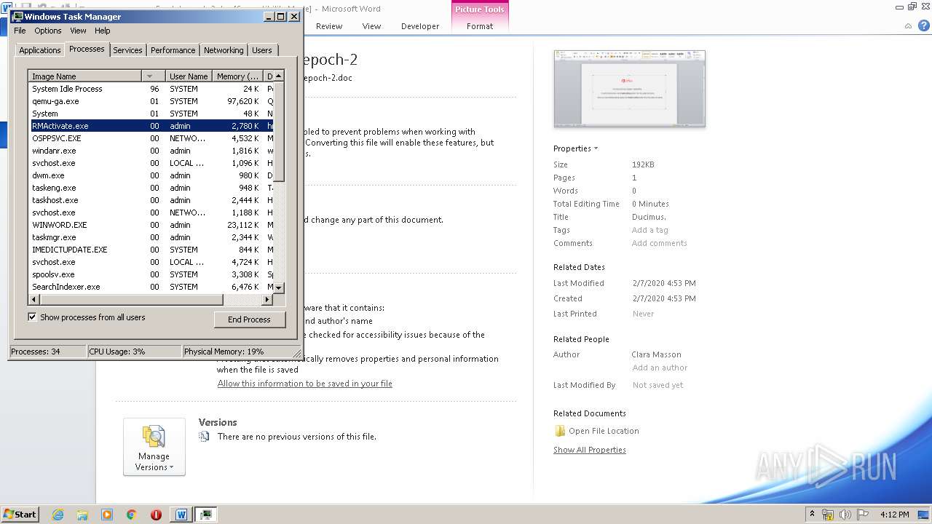Select the windanr.exe process row
This screenshot has height=524, width=932.
coord(151,151)
